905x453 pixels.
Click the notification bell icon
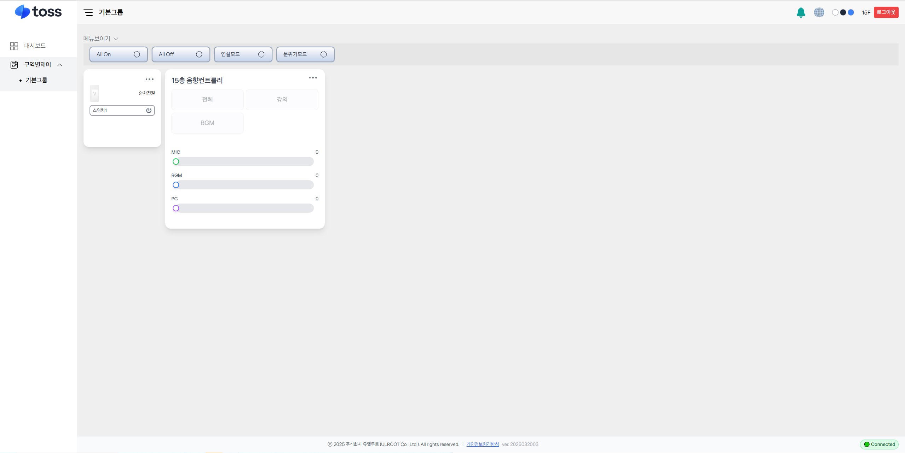tap(801, 12)
